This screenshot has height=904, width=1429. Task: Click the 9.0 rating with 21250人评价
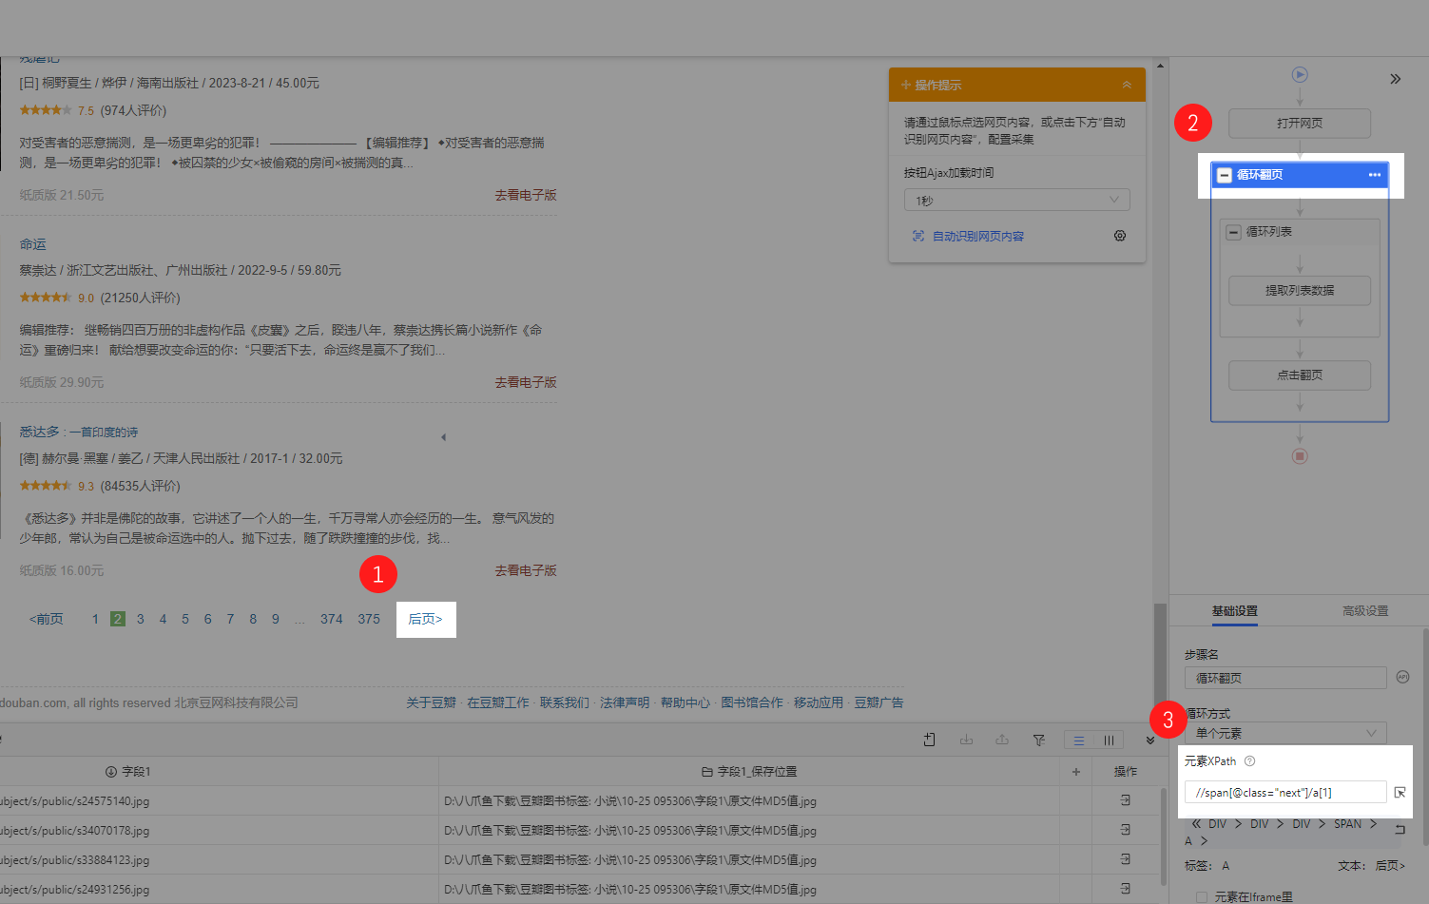[x=100, y=298]
